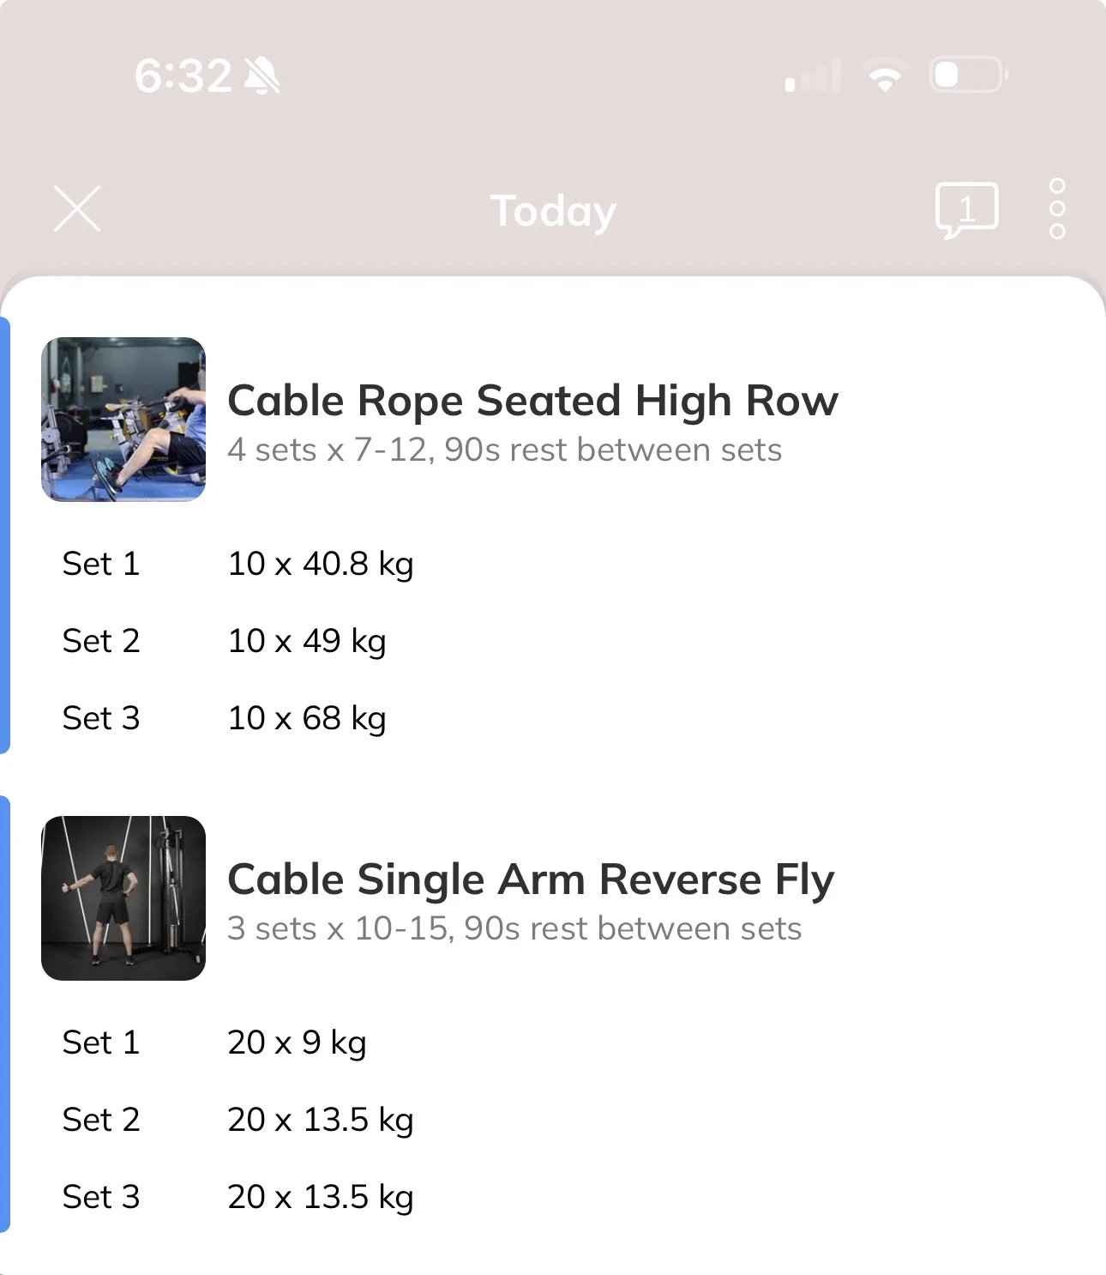This screenshot has width=1106, height=1275.
Task: Tap the cellular signal bars icon
Action: pyautogui.click(x=812, y=76)
